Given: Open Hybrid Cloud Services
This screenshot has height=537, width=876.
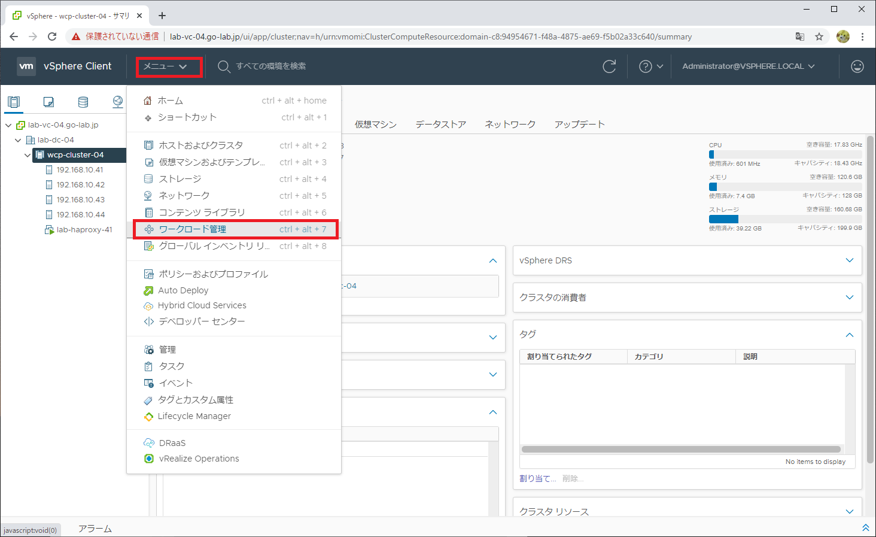Looking at the screenshot, I should point(234,305).
